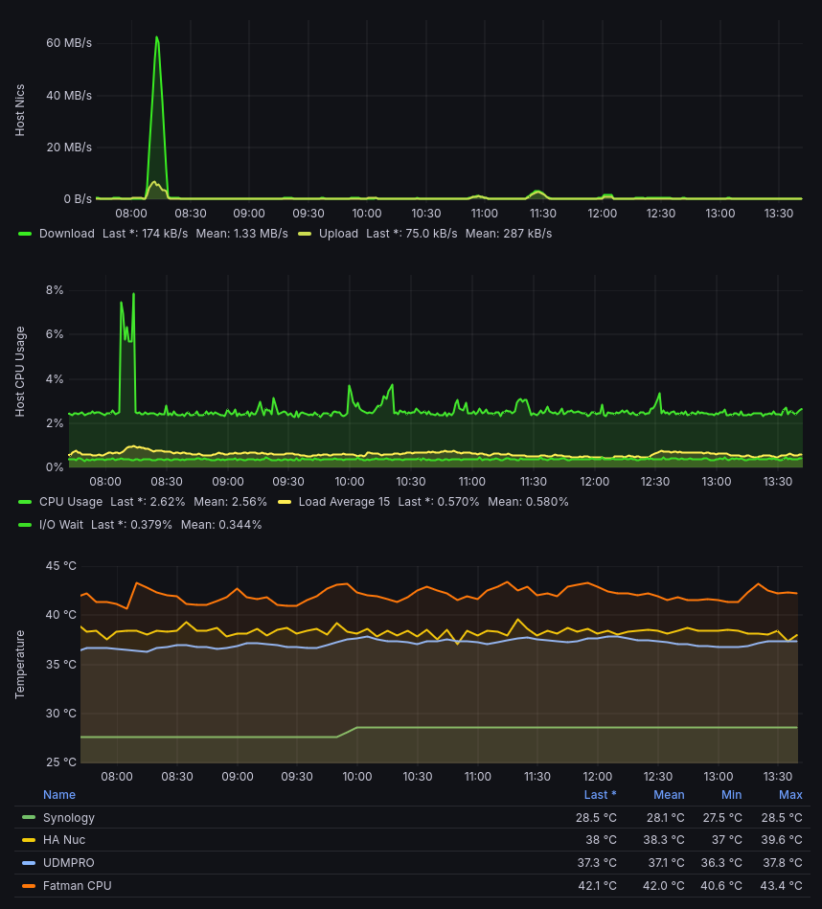Sort temperature legend by Last * column
Viewport: 822px width, 909px height.
pyautogui.click(x=600, y=795)
